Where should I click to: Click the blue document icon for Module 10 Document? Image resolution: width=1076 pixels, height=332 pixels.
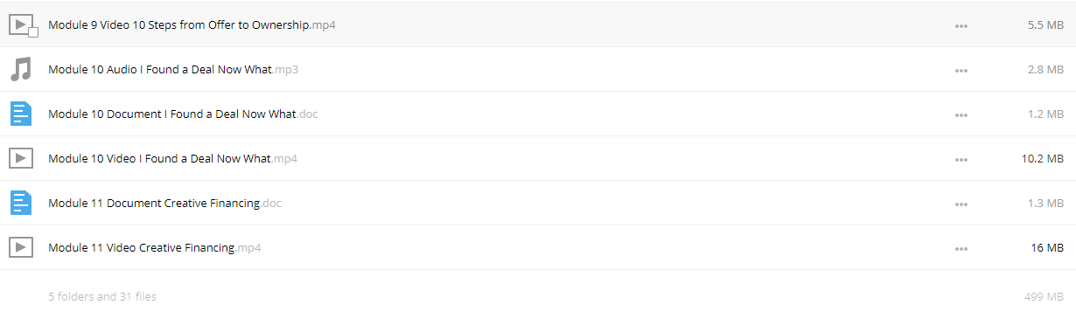pyautogui.click(x=21, y=114)
